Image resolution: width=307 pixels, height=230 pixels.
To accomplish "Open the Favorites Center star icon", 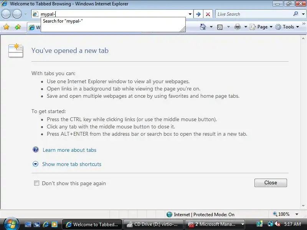I will (6, 27).
